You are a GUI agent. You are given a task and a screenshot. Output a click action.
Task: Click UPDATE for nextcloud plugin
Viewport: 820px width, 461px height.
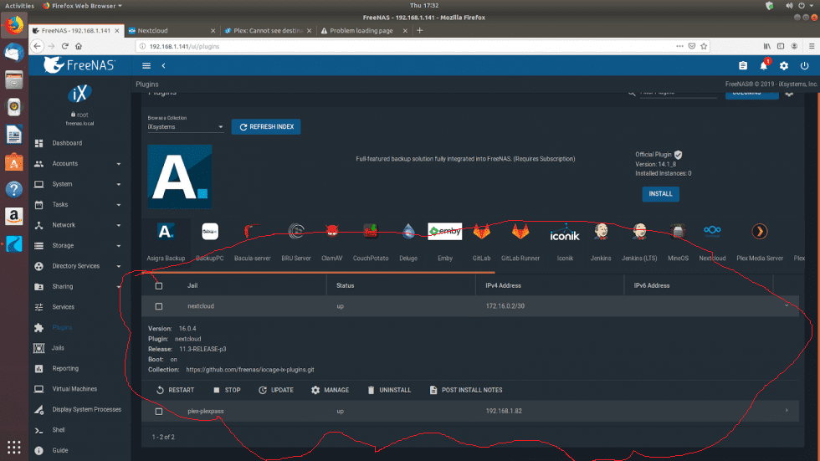pyautogui.click(x=276, y=390)
